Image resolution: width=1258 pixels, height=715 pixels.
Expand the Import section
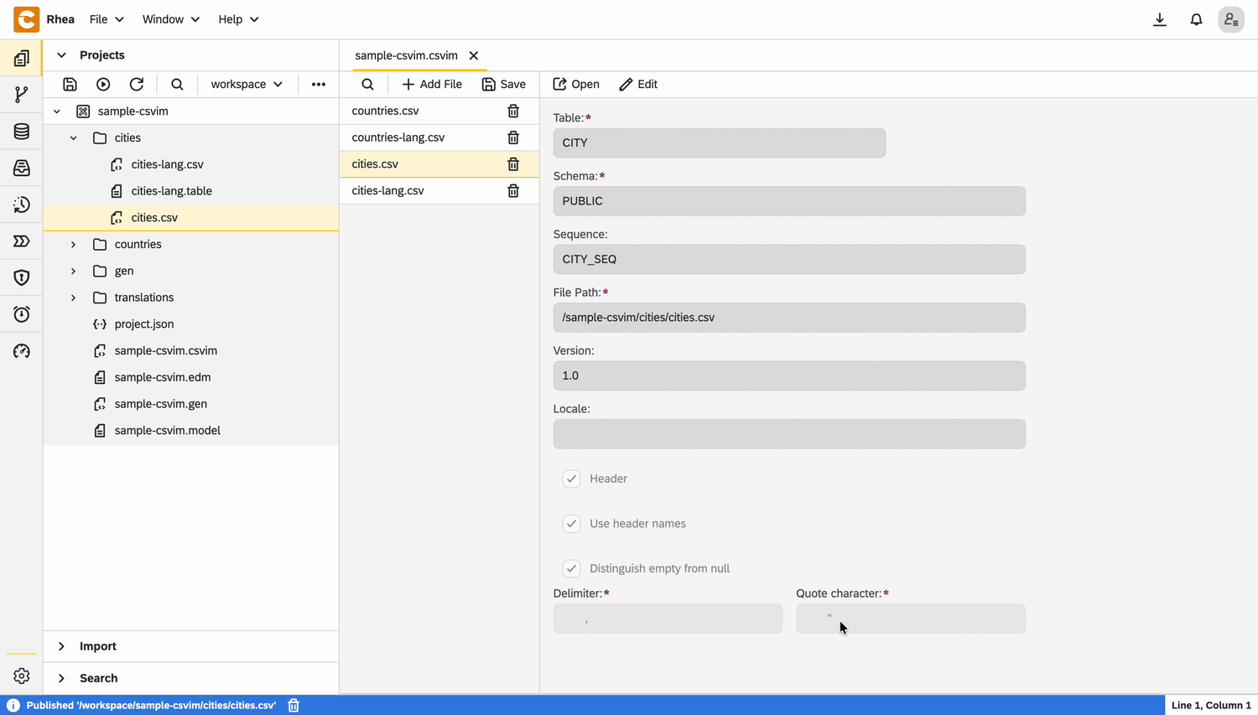pyautogui.click(x=61, y=646)
